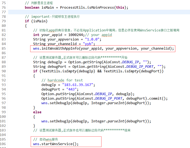This screenshot has height=148, width=190.
Task: Click 'if (isMain)' statement on line 79
Action: pyautogui.click(x=36, y=21)
